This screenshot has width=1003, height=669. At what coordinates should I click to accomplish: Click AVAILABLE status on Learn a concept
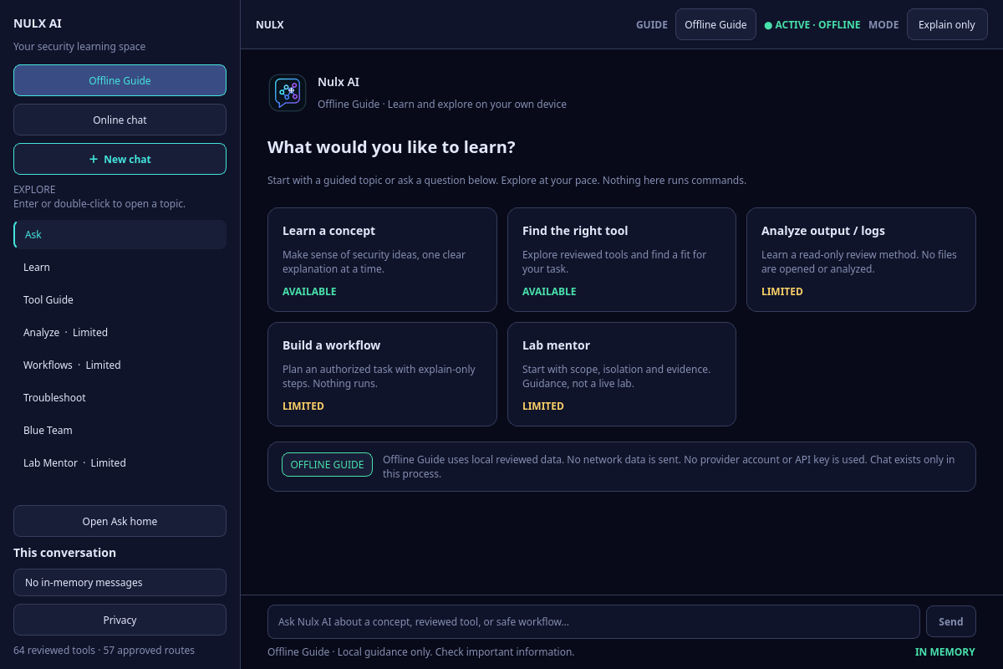(x=309, y=292)
